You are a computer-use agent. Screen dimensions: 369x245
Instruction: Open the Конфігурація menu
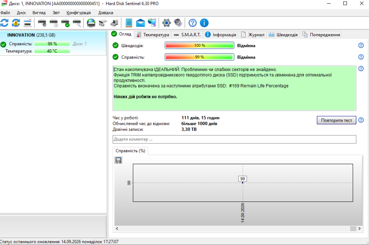[79, 13]
